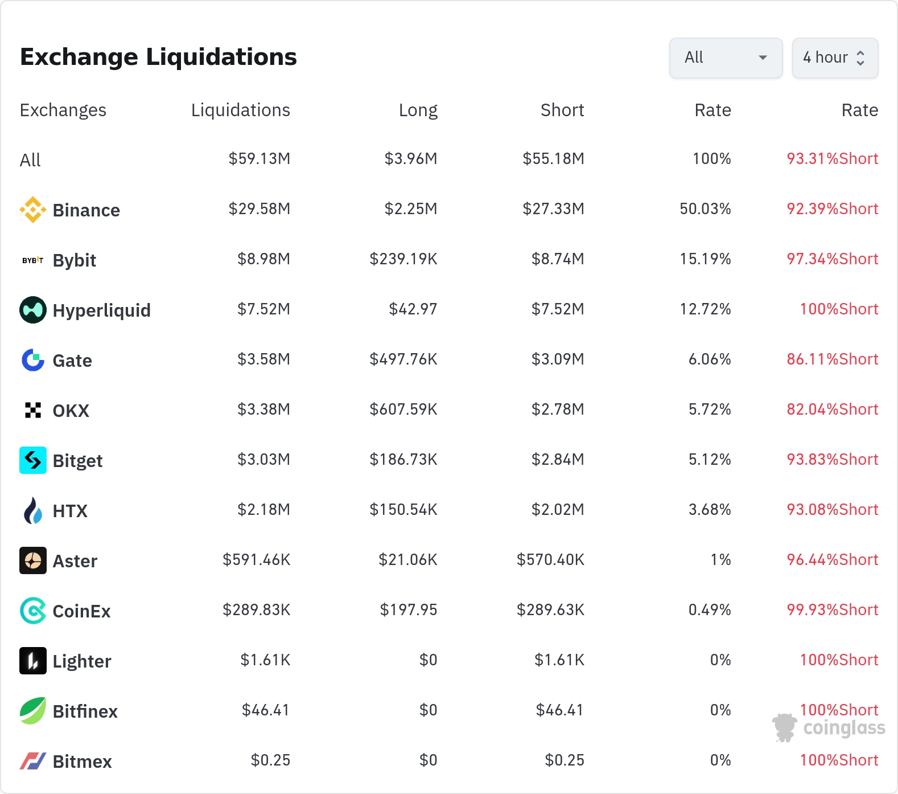Select the Hyperliquid logo icon
This screenshot has height=794, width=898.
33,310
